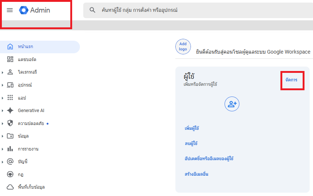Open the hamburger main menu
Viewport: 313px width, 196px height.
[10, 10]
